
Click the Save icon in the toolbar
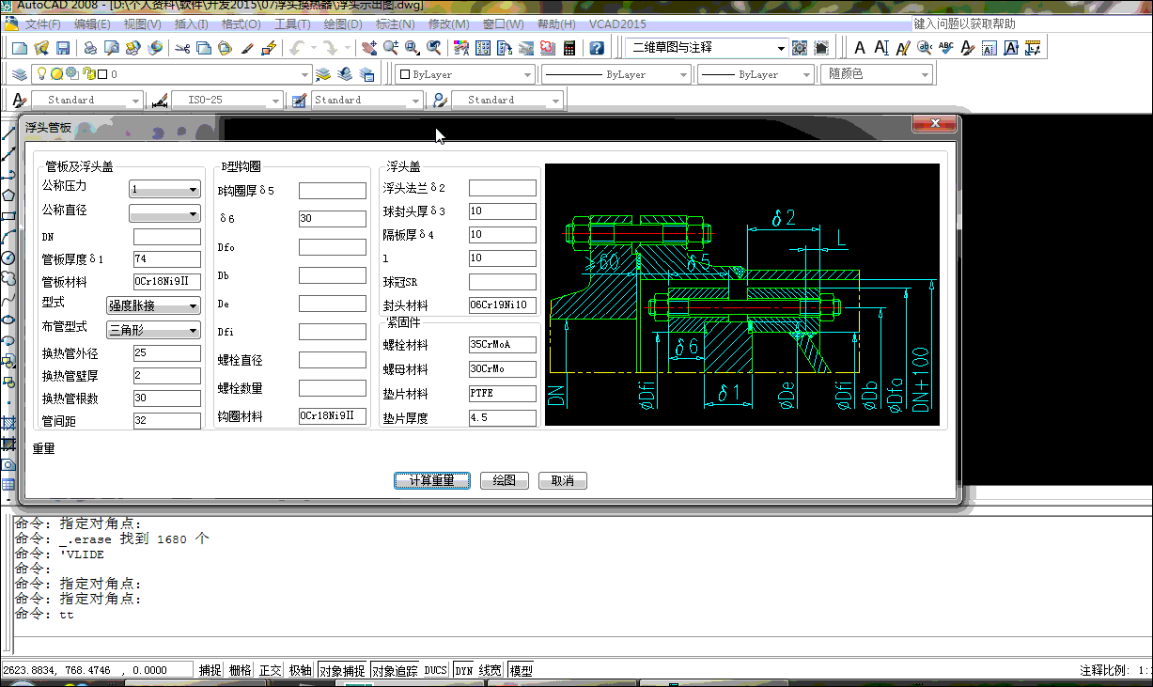click(63, 48)
